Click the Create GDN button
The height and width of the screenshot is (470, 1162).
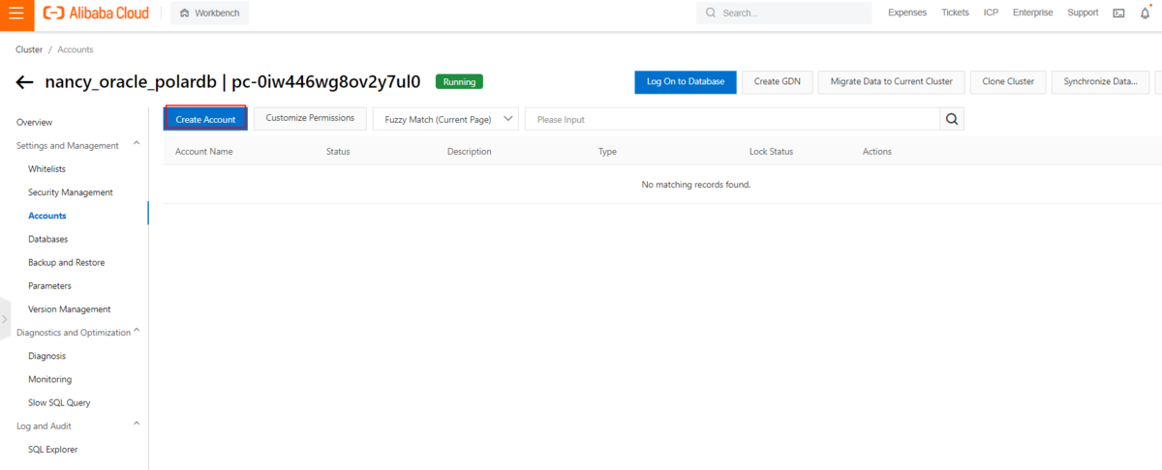[x=778, y=82]
